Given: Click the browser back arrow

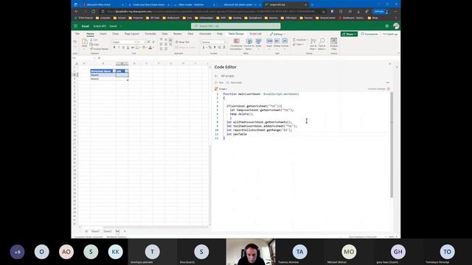Looking at the screenshot, I should coord(77,12).
